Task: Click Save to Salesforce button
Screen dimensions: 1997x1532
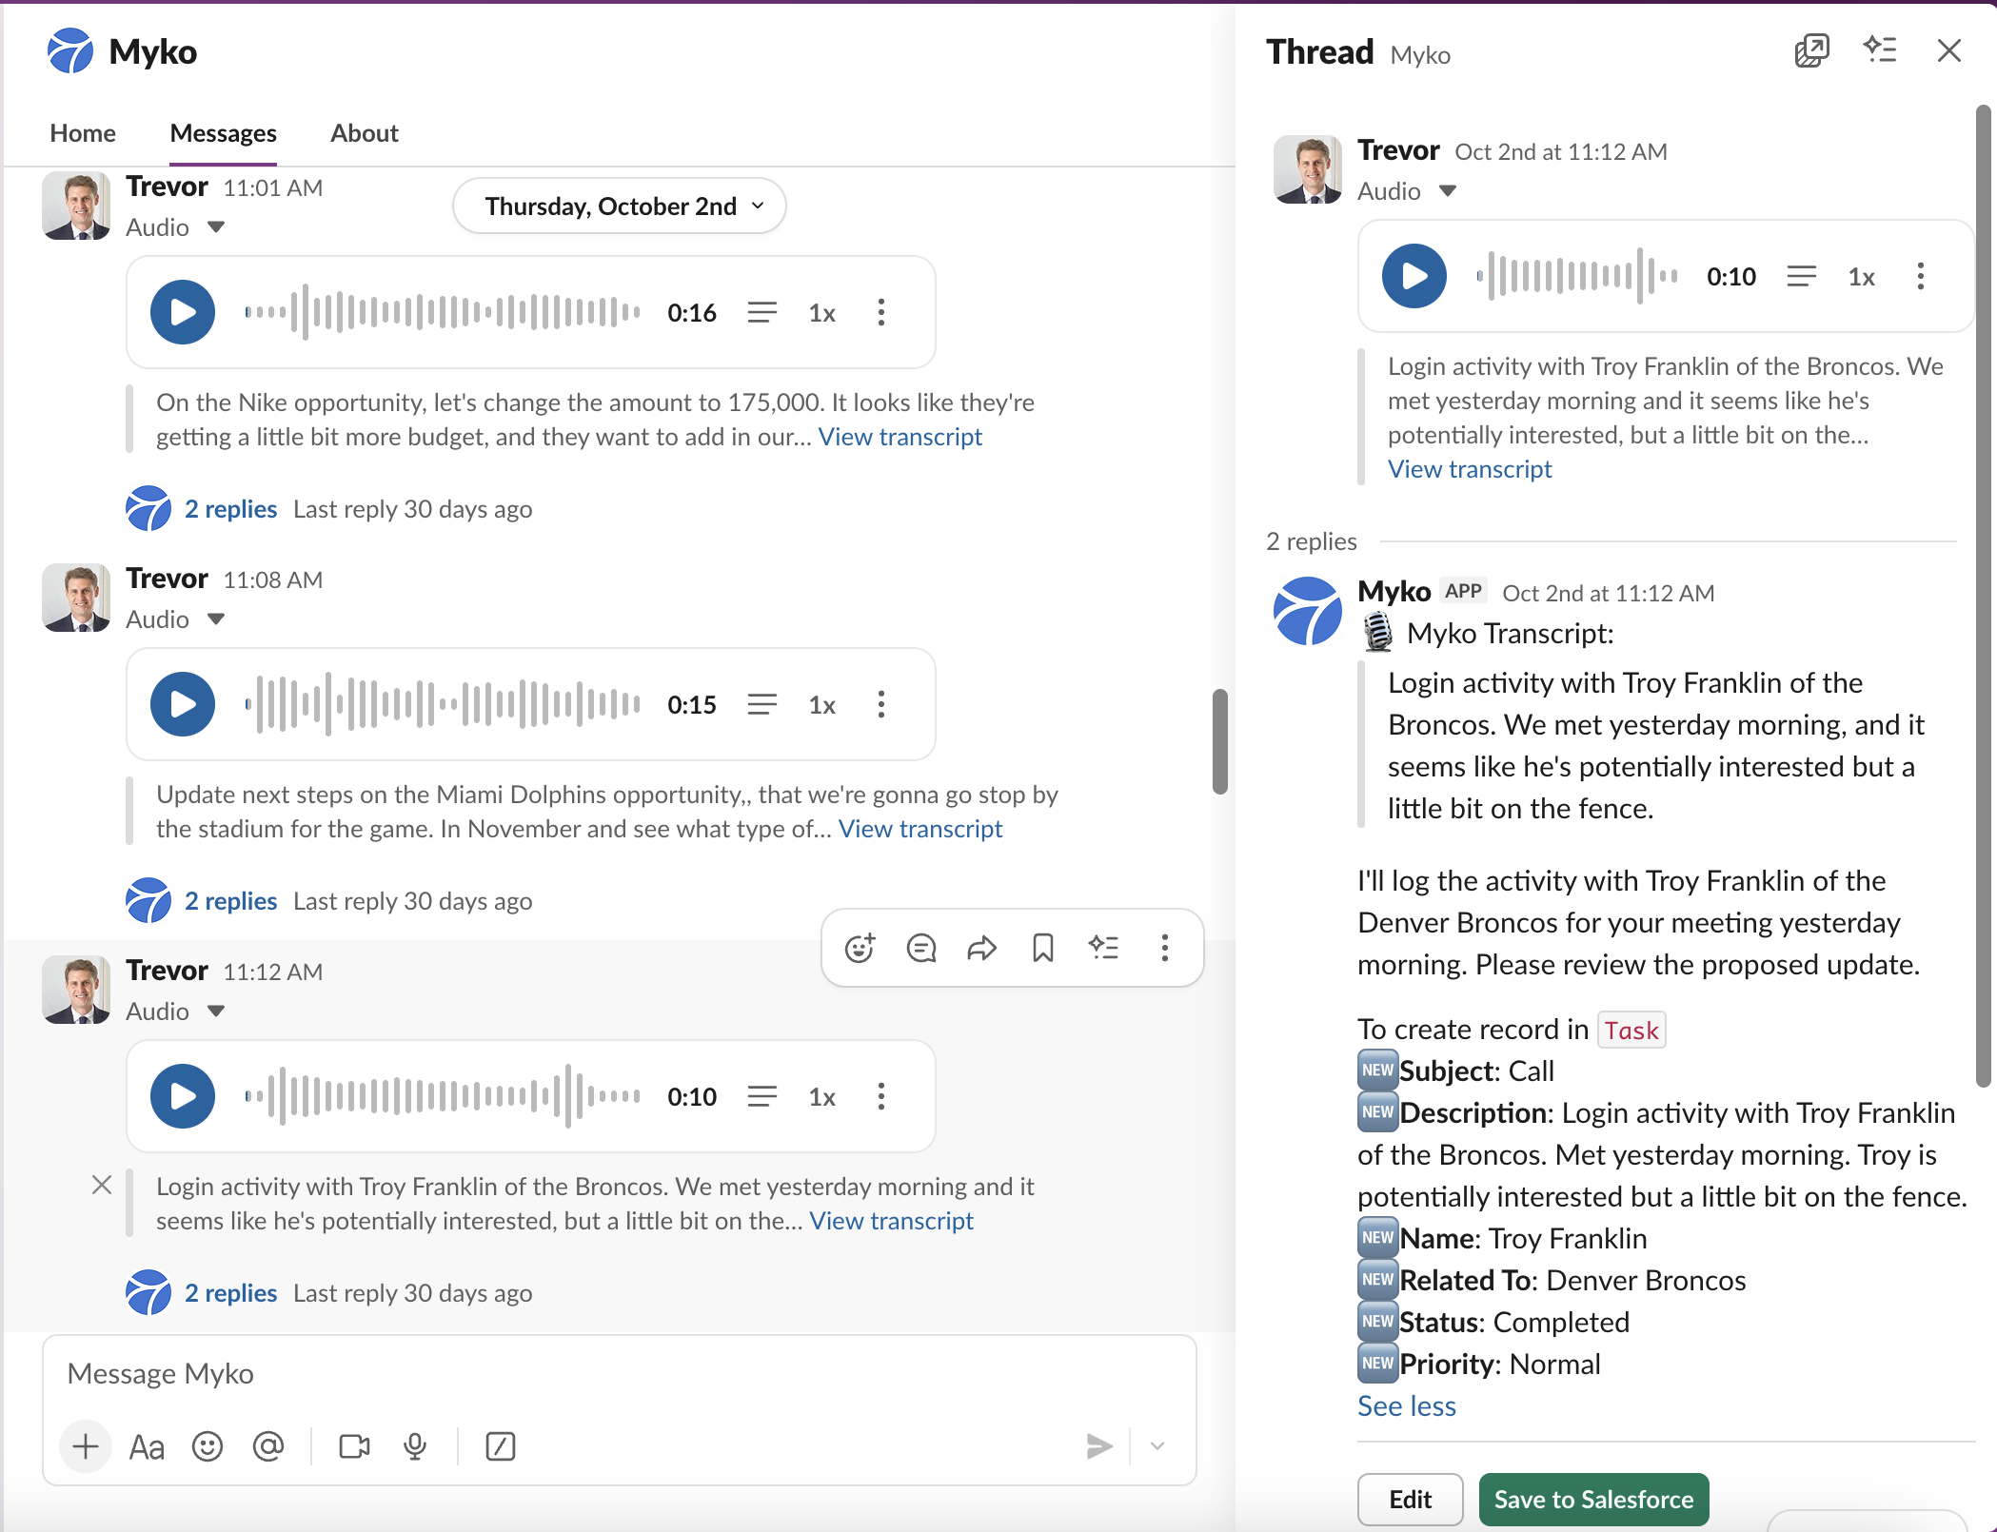Action: pos(1593,1500)
